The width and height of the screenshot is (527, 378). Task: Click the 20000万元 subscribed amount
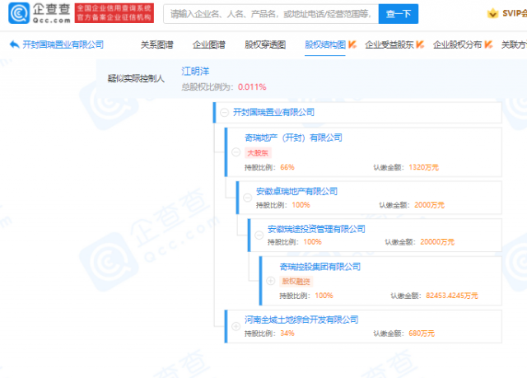pos(437,242)
